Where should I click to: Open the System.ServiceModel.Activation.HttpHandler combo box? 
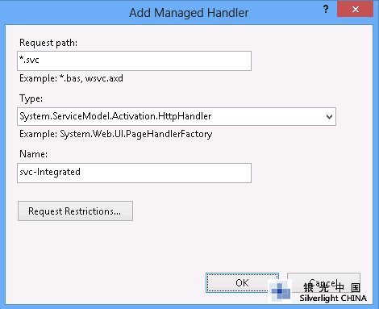(x=177, y=116)
